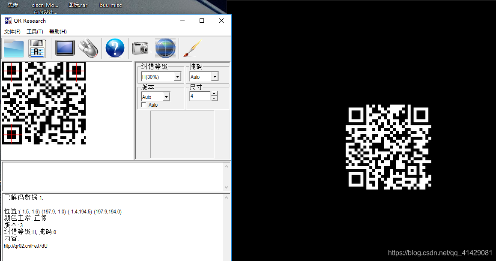Click the QR Research title bar app icon
Screen dimensions: 496x261
click(x=8, y=21)
